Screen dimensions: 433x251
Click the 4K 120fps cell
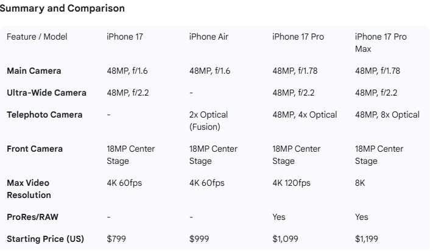292,183
